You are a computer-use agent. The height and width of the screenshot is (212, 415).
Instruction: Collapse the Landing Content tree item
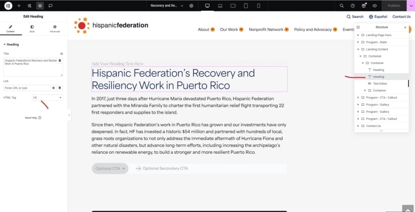[358, 49]
